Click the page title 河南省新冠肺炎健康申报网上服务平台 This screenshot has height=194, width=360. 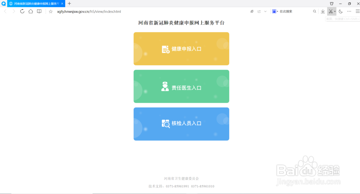coord(181,23)
